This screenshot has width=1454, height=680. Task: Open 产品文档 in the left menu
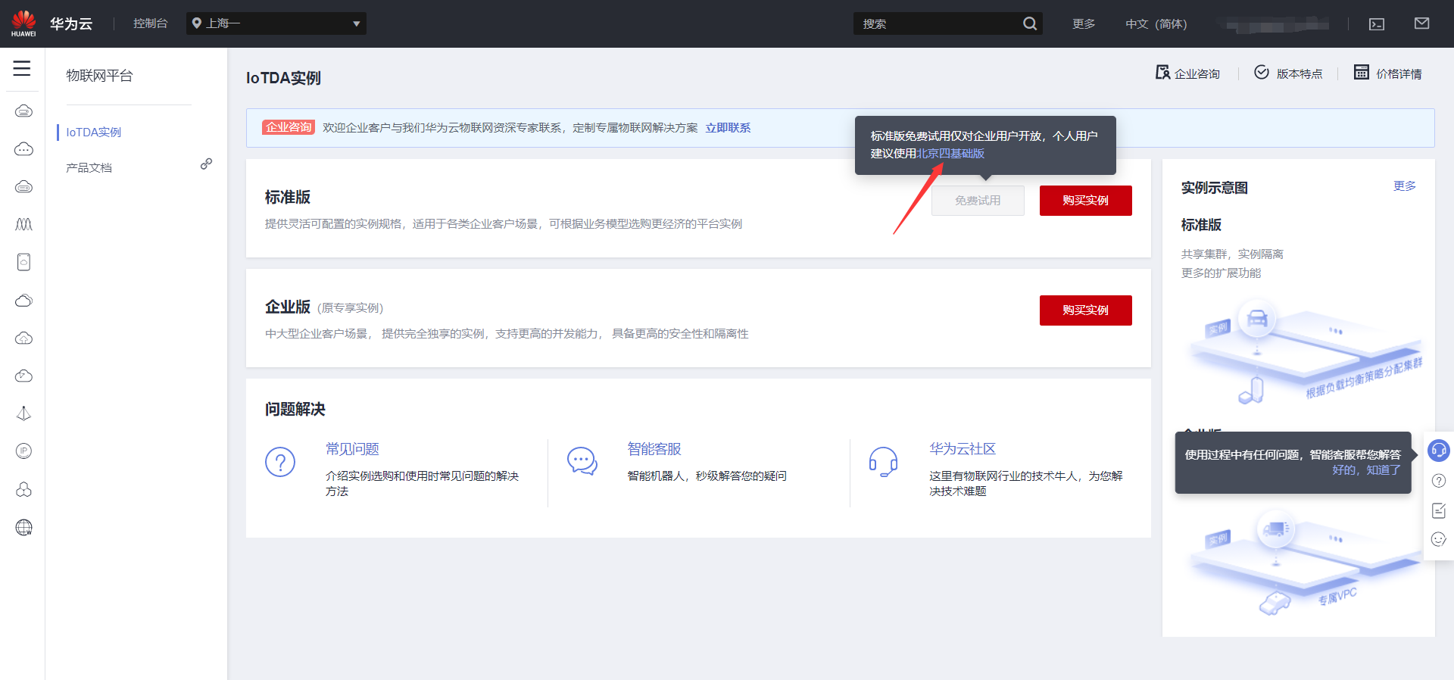(x=89, y=167)
